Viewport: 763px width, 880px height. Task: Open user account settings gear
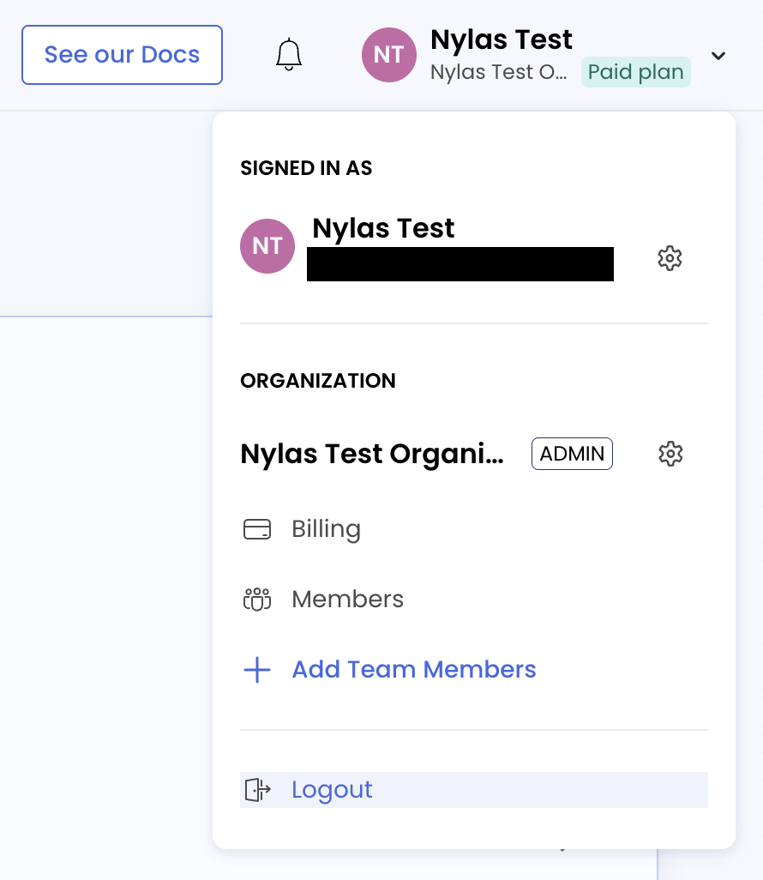[669, 257]
